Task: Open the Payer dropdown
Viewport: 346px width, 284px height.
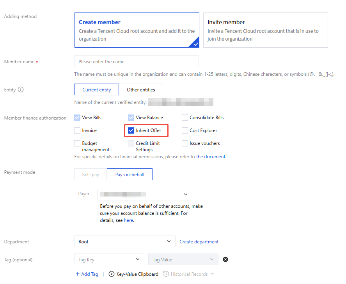Action: click(144, 194)
